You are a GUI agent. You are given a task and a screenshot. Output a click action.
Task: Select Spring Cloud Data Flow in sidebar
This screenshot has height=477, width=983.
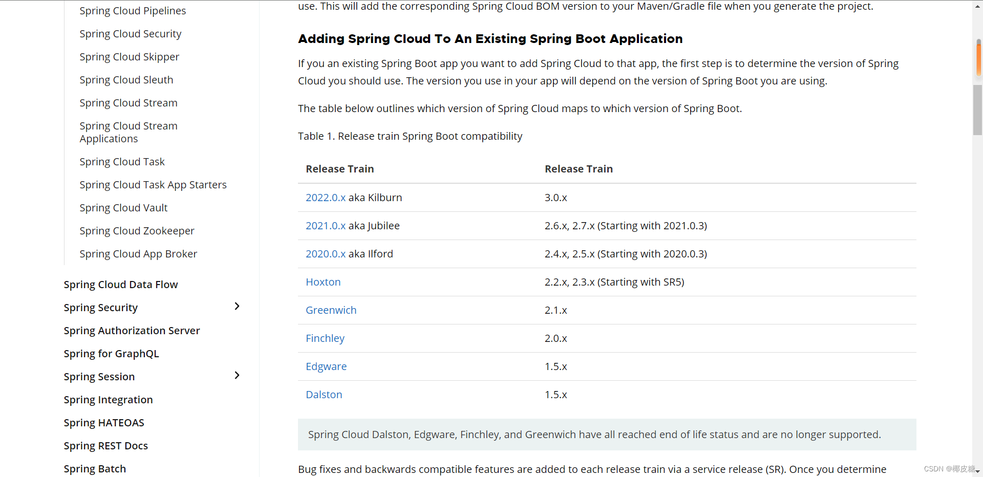(121, 285)
